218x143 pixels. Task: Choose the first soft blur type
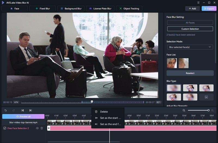click(174, 88)
